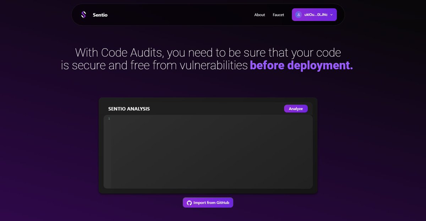Click the Analyze button

[296, 109]
